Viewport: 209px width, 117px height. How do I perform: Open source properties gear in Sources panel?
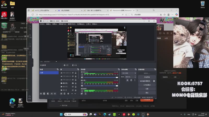[x=68, y=94]
